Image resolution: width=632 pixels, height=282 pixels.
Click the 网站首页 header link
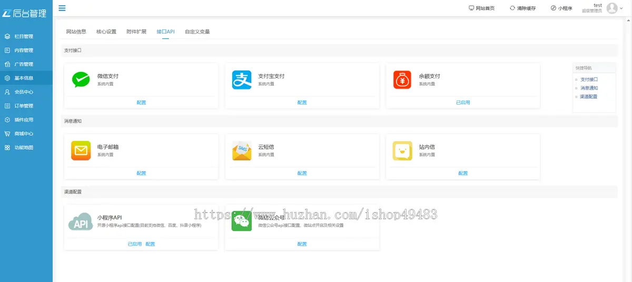tap(485, 8)
